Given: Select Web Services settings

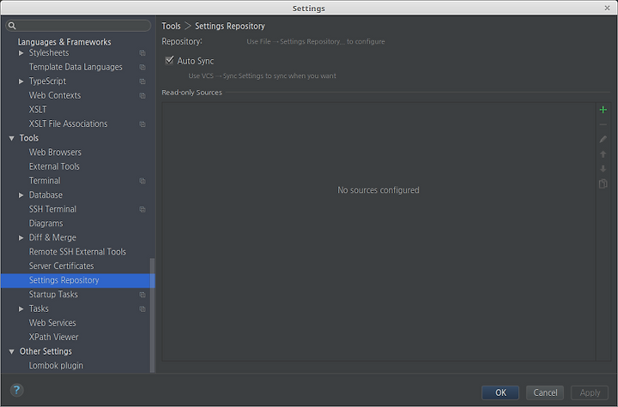Looking at the screenshot, I should tap(52, 323).
